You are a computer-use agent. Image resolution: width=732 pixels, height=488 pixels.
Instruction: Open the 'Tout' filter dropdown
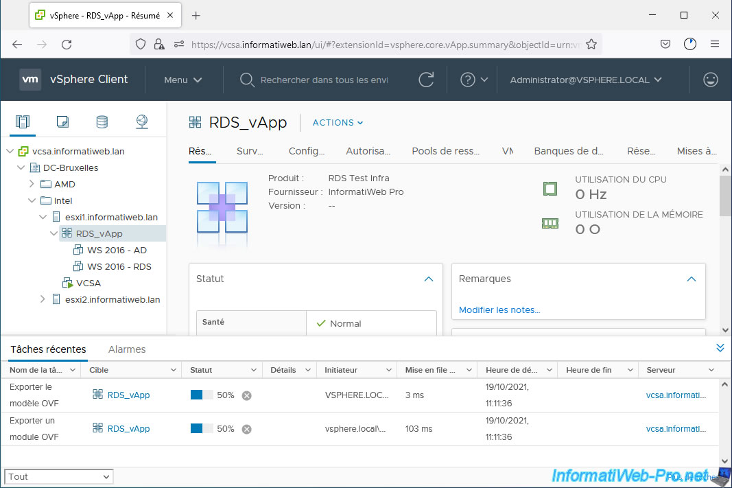tap(59, 477)
